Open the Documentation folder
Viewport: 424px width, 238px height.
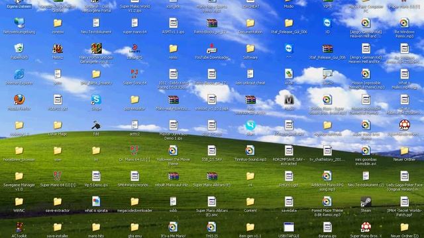tap(250, 23)
